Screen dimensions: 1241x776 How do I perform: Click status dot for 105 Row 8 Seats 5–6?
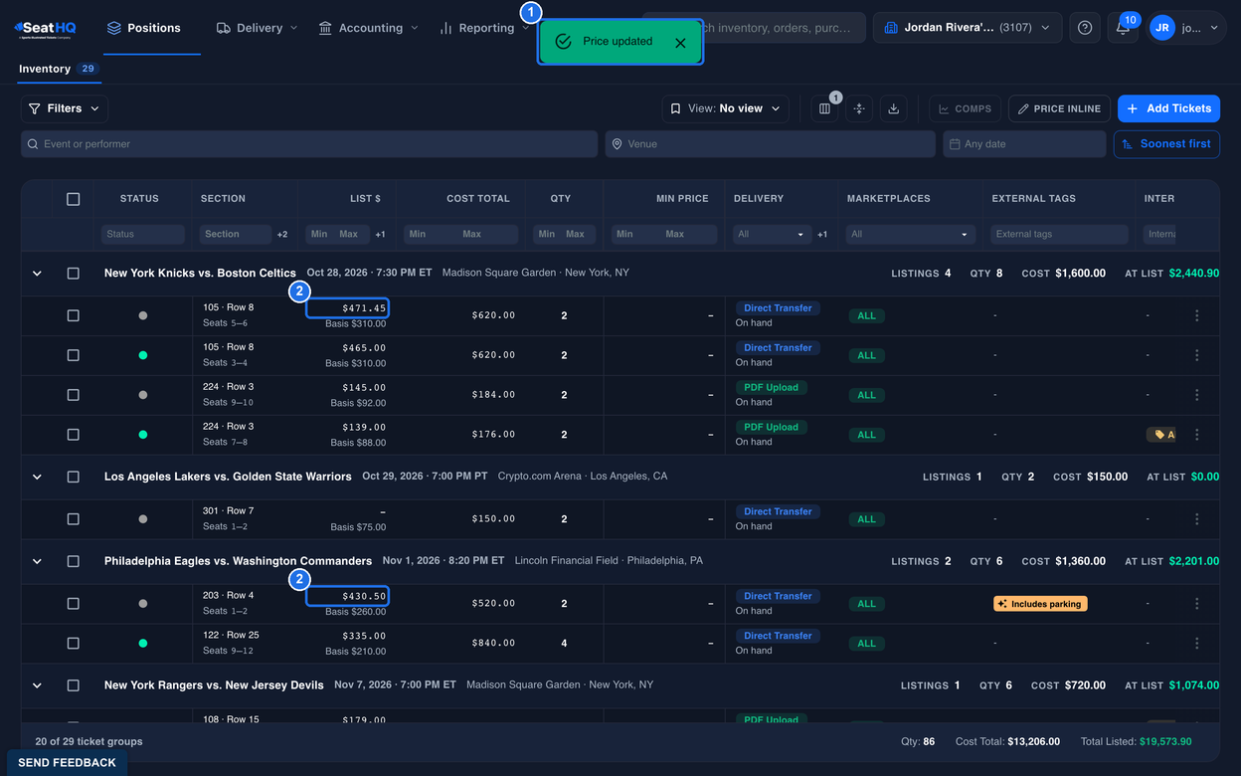pos(143,315)
